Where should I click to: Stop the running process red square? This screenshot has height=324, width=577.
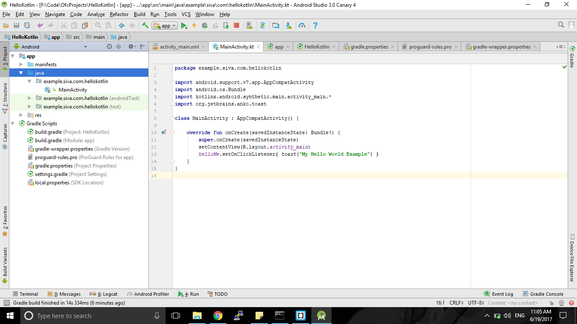tap(237, 25)
